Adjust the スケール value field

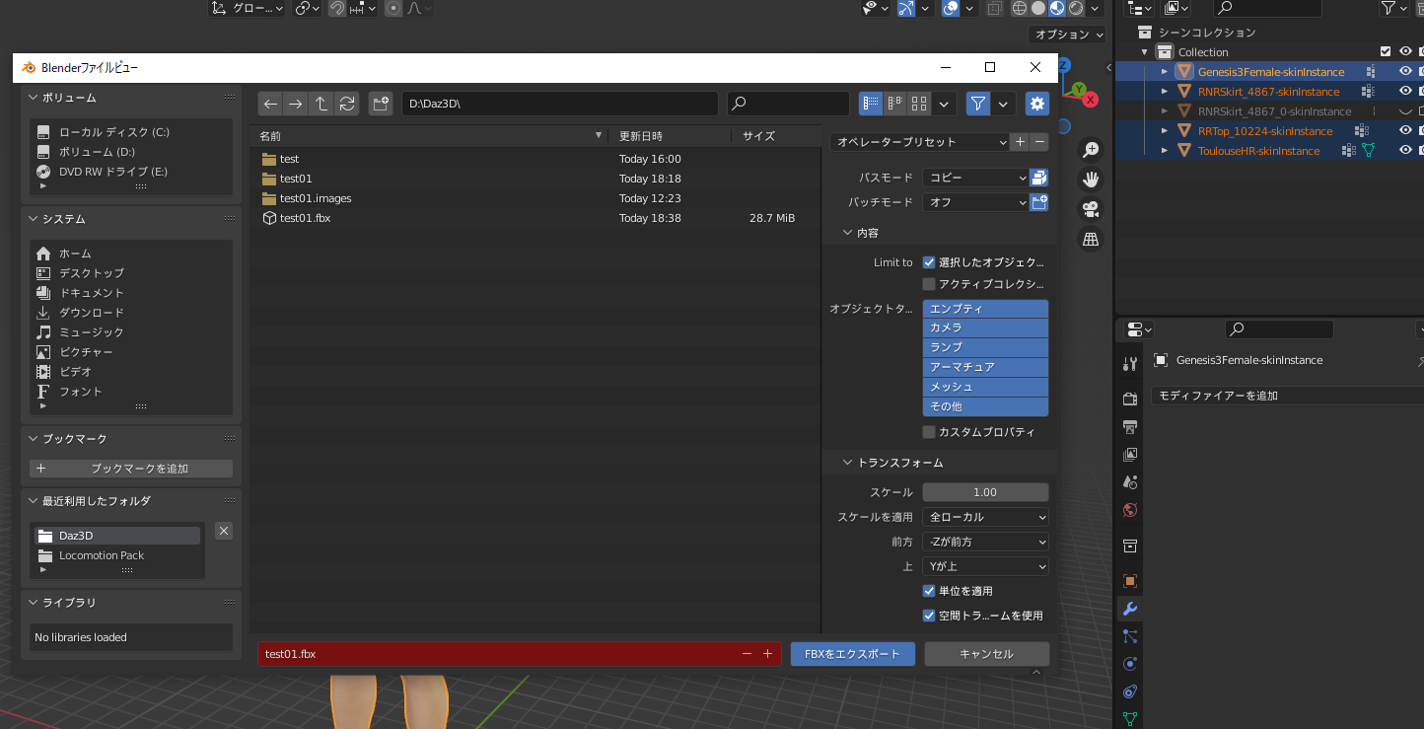(x=985, y=492)
